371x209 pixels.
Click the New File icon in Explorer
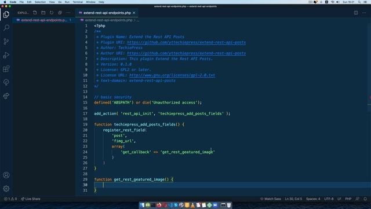(x=35, y=13)
